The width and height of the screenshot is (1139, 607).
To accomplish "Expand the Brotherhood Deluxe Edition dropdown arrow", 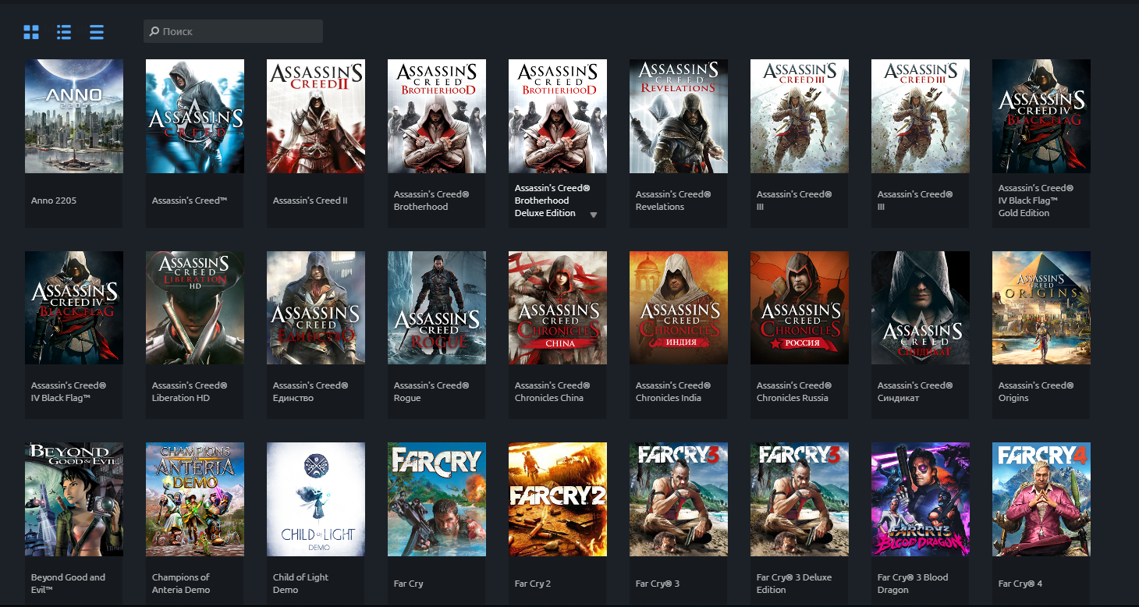I will [594, 215].
